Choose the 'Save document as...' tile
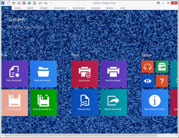Image resolution: width=179 pixels, height=138 pixels. pyautogui.click(x=43, y=103)
